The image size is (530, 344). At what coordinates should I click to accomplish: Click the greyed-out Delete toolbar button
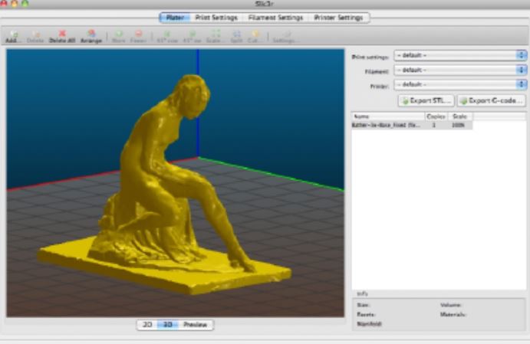[35, 37]
